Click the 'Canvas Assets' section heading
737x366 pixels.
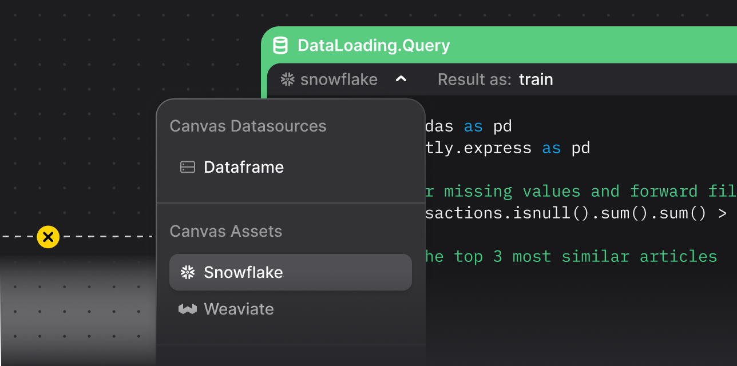point(226,231)
